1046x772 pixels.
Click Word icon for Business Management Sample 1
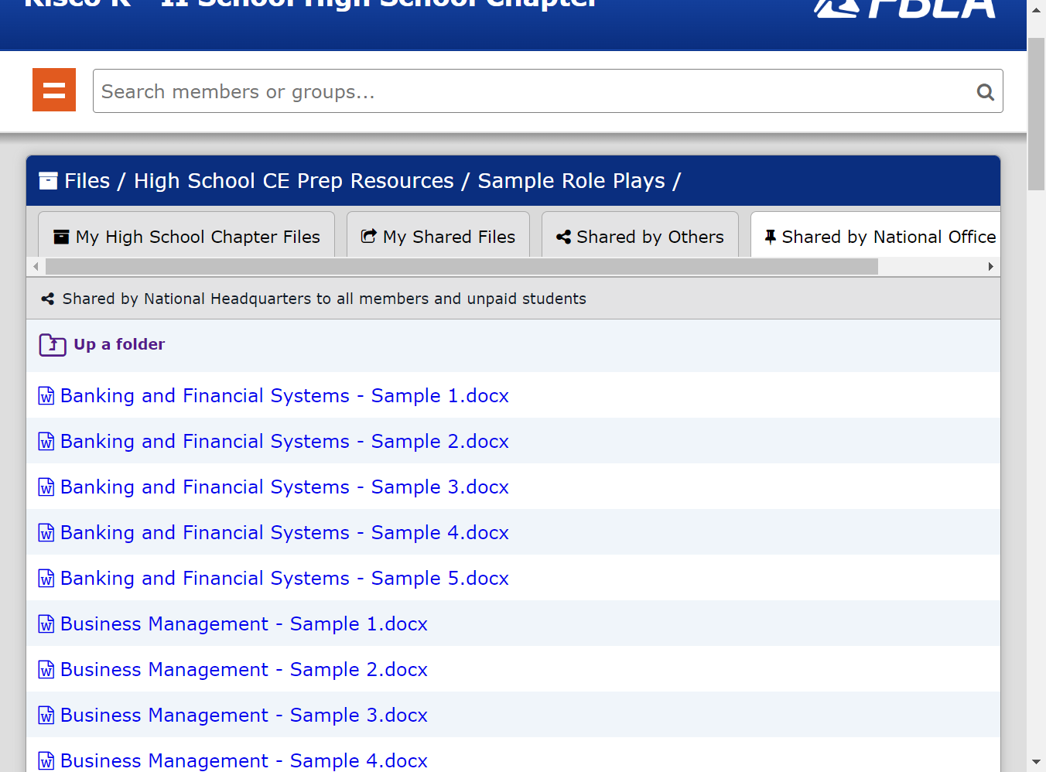pos(46,624)
